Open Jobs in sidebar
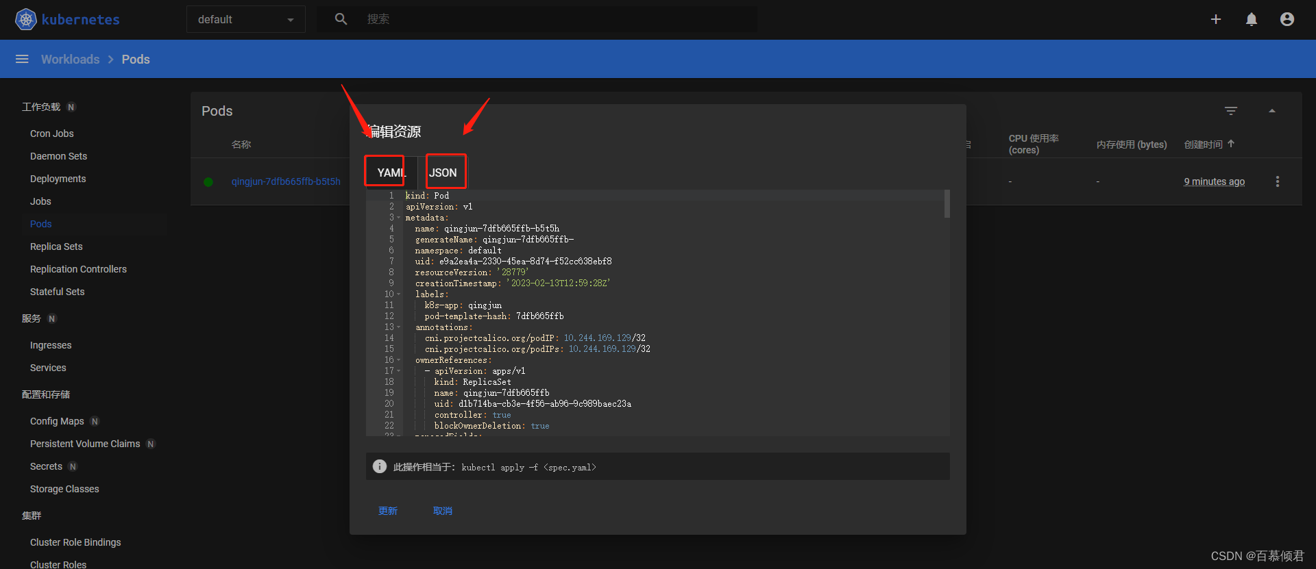Viewport: 1316px width, 569px height. point(40,201)
